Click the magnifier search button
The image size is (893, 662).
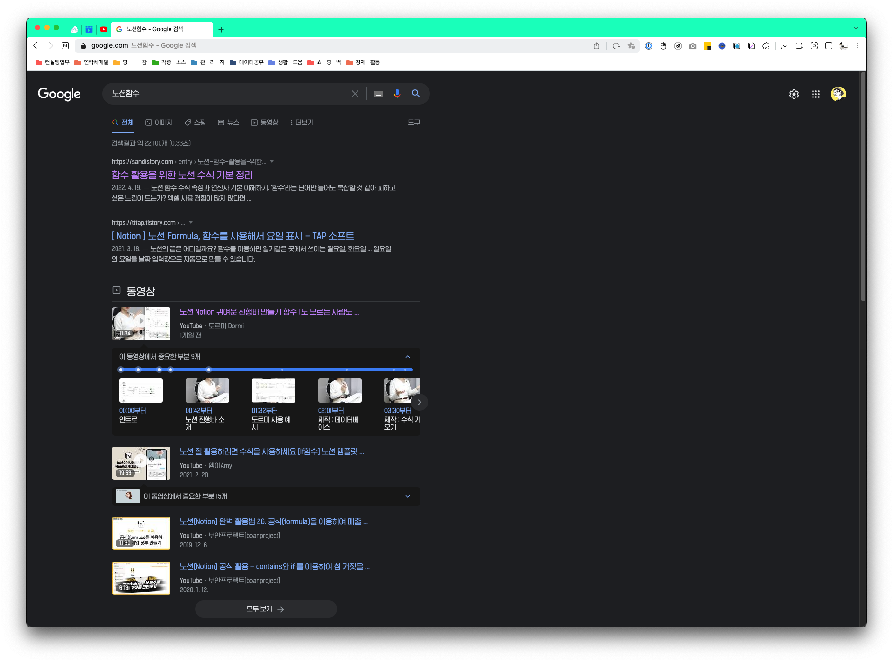(416, 94)
